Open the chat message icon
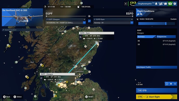Image resolution: width=179 pixels, height=101 pixels. point(166,4)
